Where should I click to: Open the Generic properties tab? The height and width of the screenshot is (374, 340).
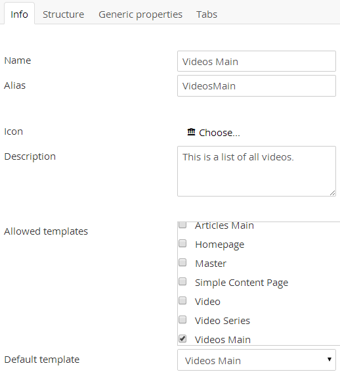click(140, 14)
